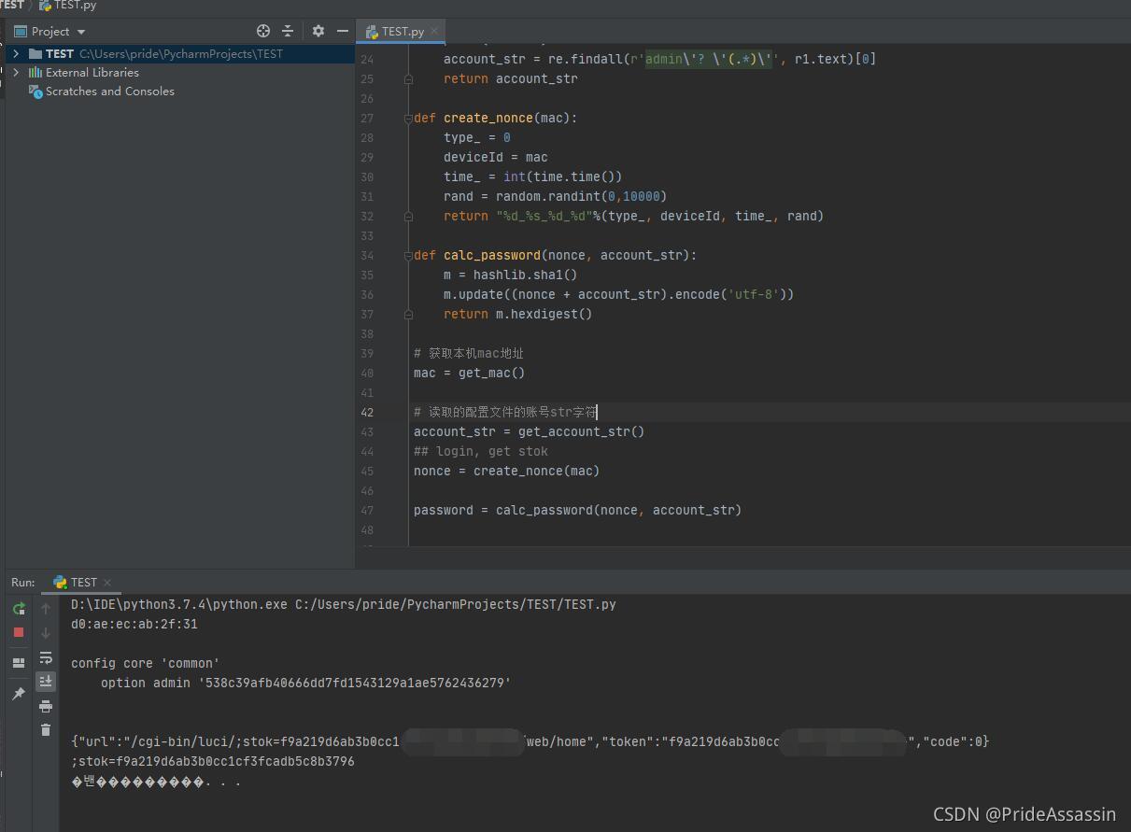Click the restore layout icon in Run toolbar
Image resolution: width=1131 pixels, height=832 pixels.
point(19,663)
